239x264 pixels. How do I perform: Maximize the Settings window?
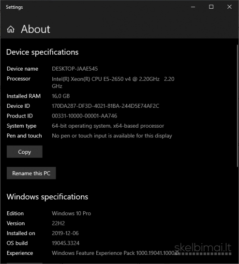coord(211,7)
